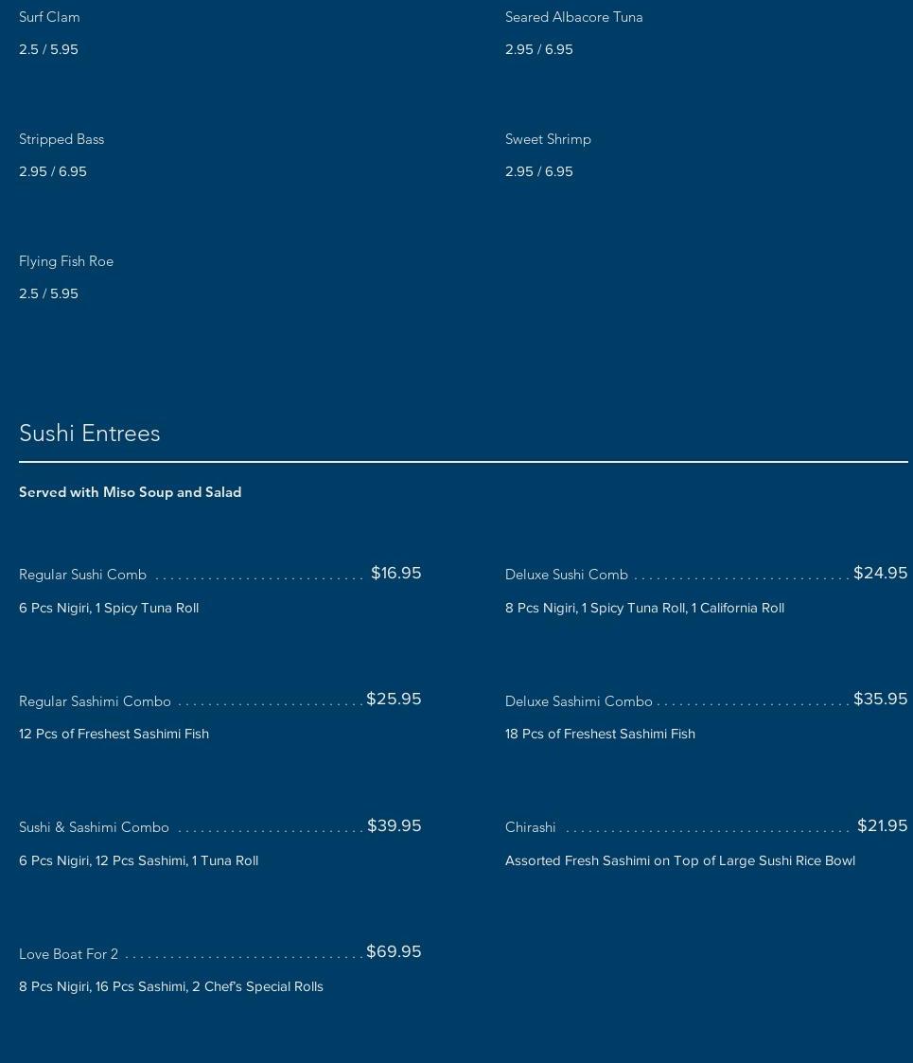
Task: Choose the Regular Sashimi Combo entree
Action: (95, 701)
